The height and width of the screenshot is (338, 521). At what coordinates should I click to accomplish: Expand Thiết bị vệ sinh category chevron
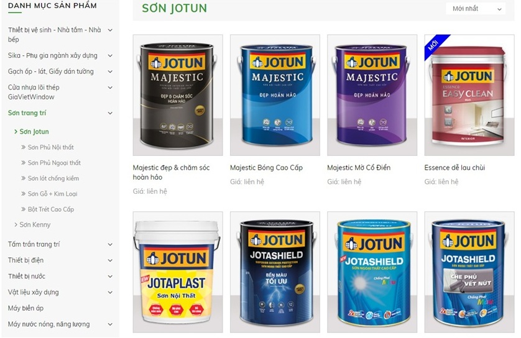(x=110, y=30)
